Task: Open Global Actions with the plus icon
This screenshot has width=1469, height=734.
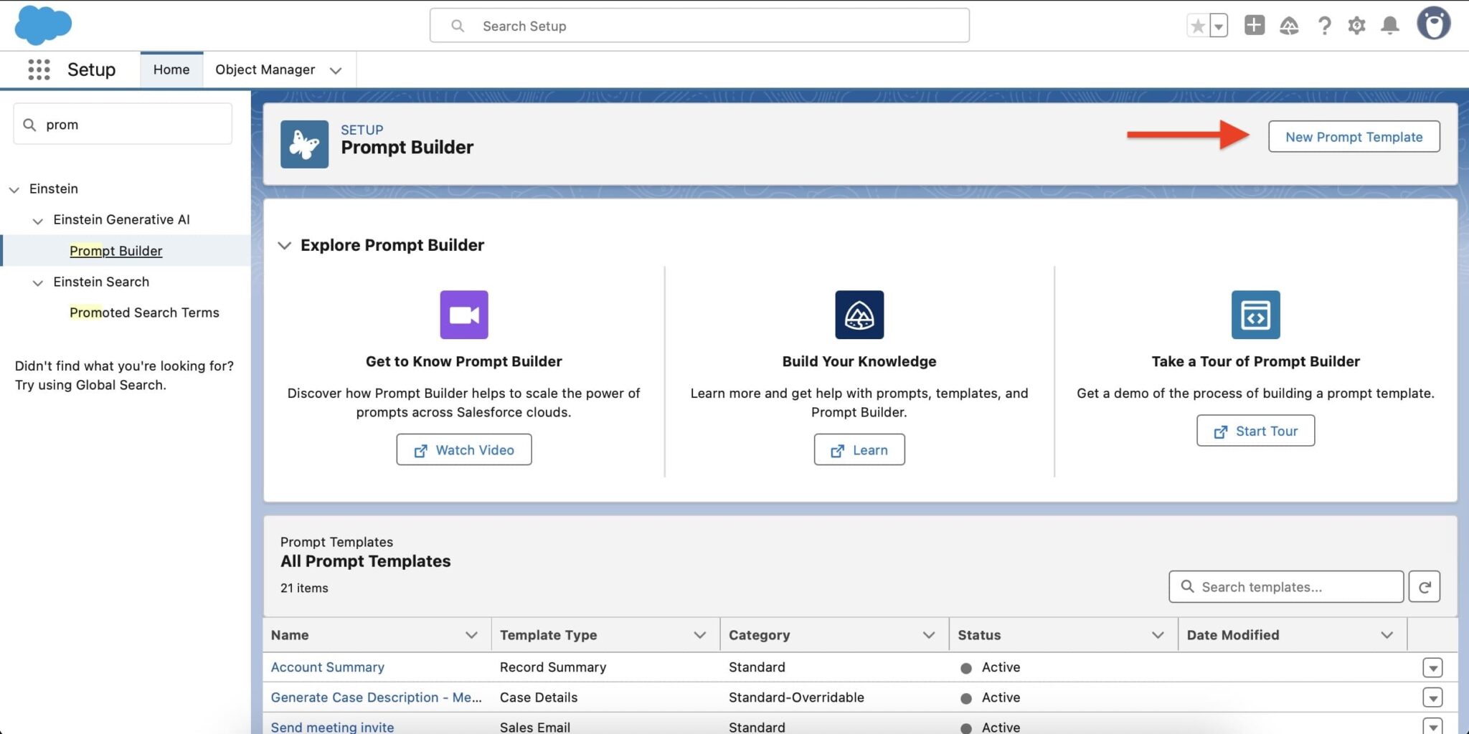Action: tap(1253, 25)
